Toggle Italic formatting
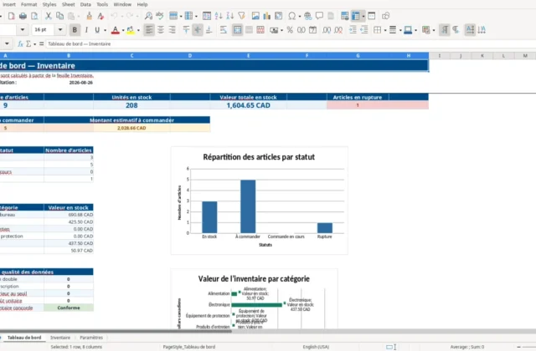 coord(86,30)
